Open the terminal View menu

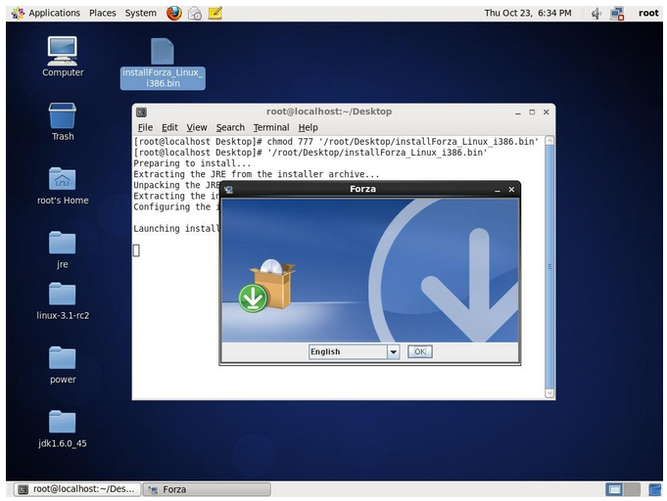[197, 127]
